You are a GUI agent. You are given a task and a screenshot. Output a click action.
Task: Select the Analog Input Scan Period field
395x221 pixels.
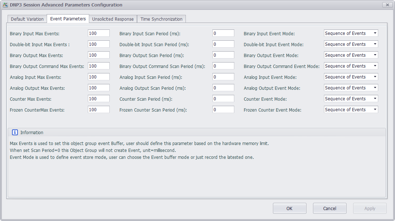coord(223,77)
